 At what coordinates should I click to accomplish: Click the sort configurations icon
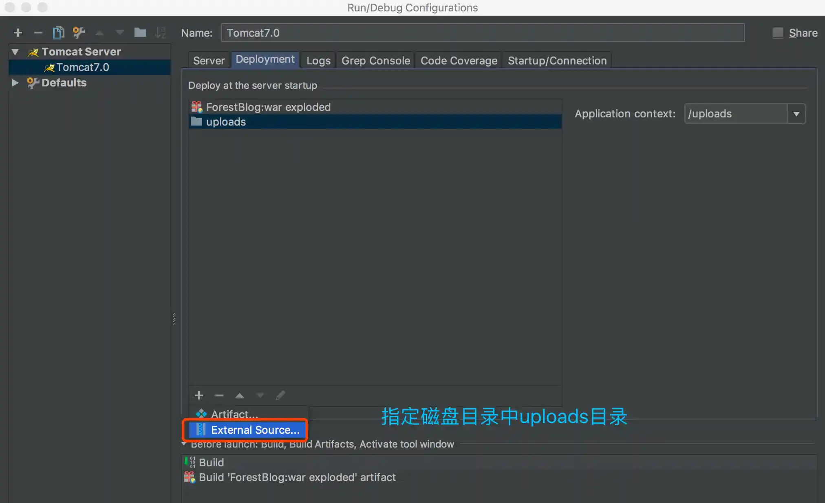161,33
